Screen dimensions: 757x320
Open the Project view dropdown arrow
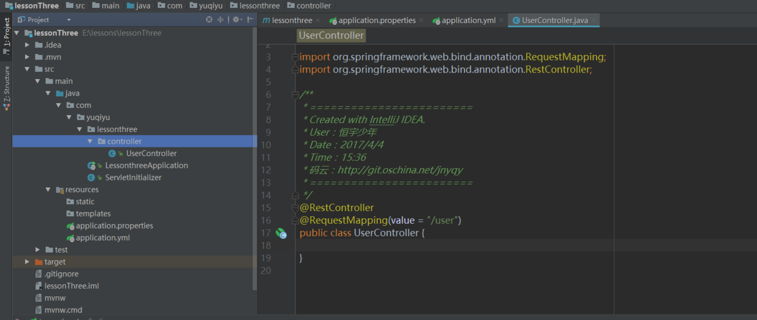pos(69,20)
